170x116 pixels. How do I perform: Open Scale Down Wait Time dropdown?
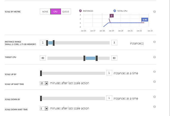point(46,108)
